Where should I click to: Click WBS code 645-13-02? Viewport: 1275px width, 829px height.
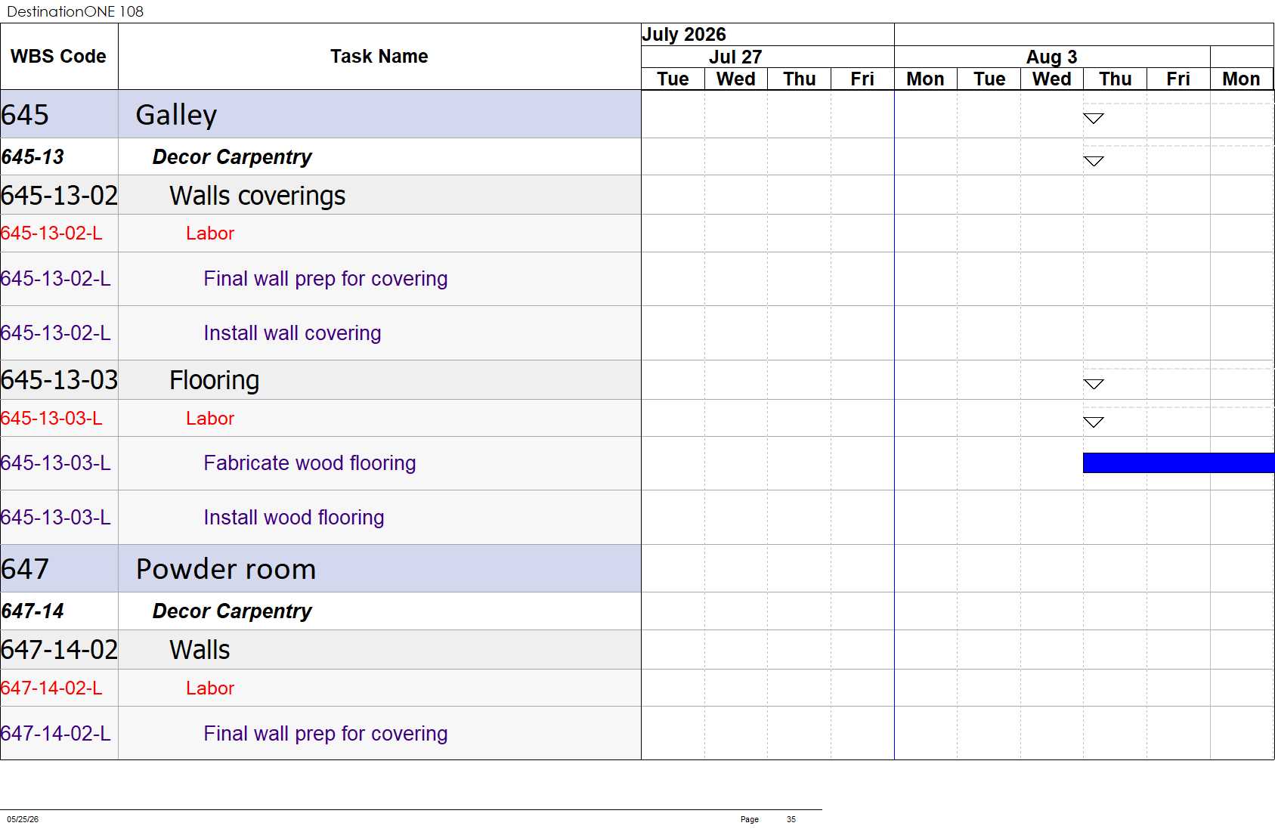coord(60,196)
